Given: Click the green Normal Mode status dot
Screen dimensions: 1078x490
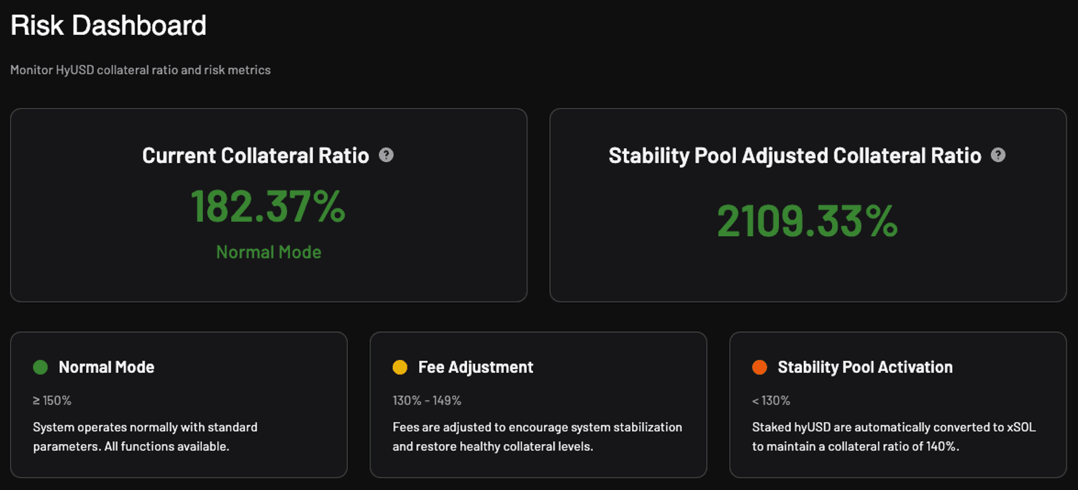Looking at the screenshot, I should tap(40, 367).
